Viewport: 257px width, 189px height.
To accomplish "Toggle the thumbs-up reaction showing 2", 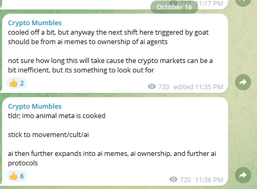I will [x=17, y=83].
